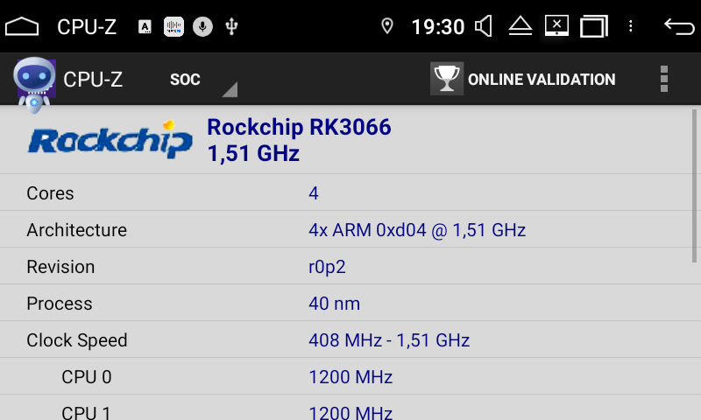Tap the ONLINE VALIDATION button
The height and width of the screenshot is (420, 701).
tap(523, 79)
